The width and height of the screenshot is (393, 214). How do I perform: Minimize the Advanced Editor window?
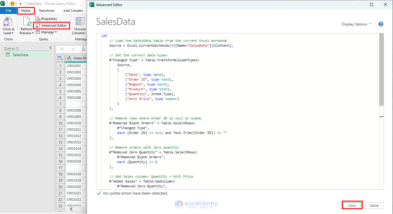point(358,5)
